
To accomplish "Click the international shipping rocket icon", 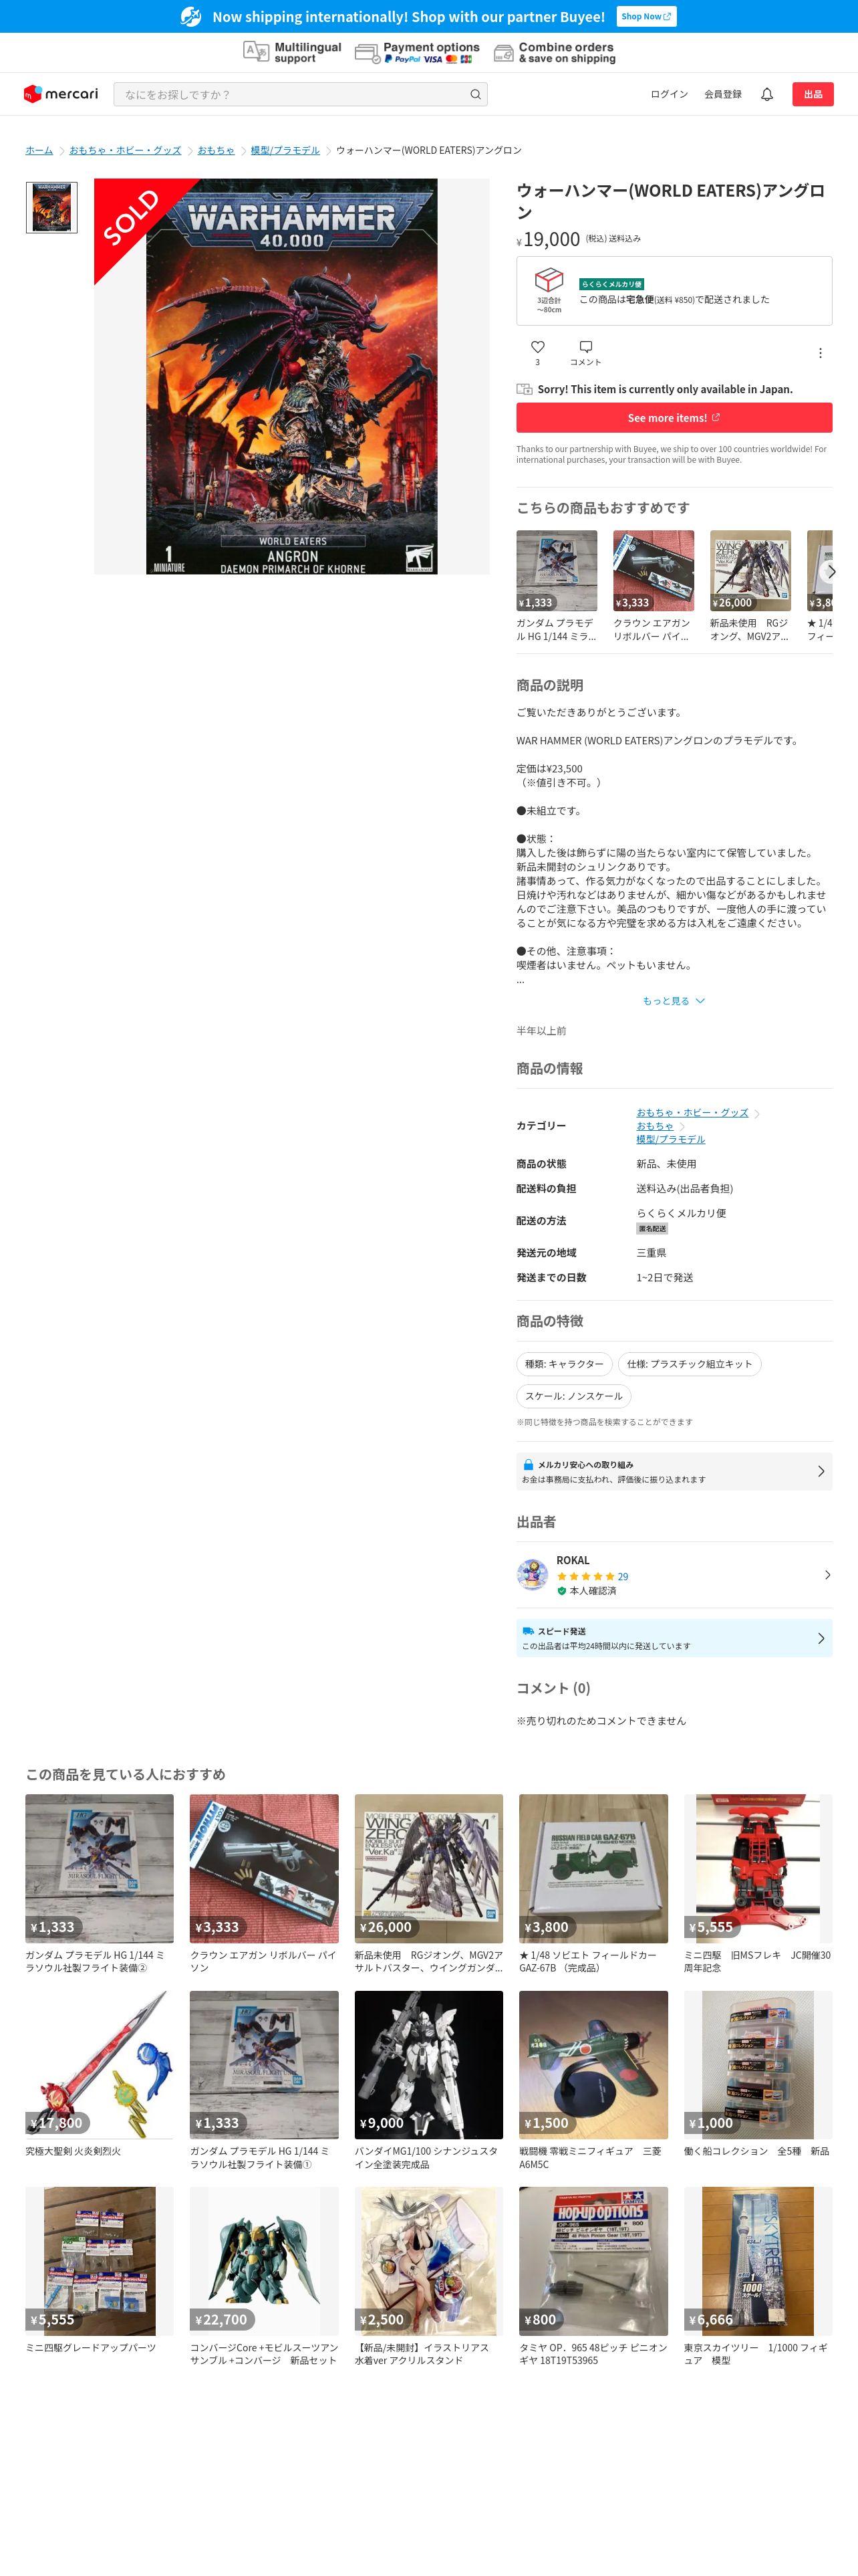I will (x=190, y=16).
